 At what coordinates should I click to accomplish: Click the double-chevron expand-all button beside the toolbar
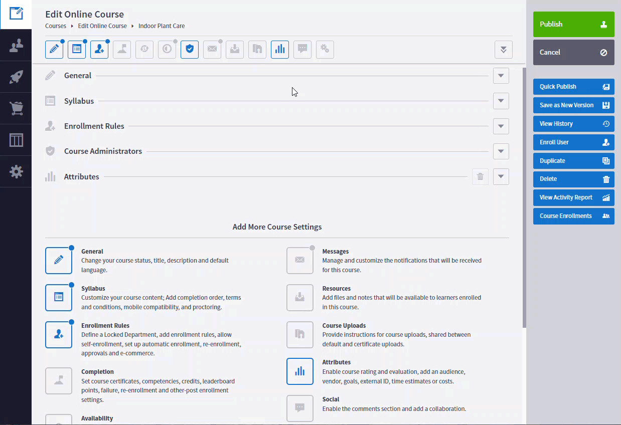pyautogui.click(x=504, y=50)
